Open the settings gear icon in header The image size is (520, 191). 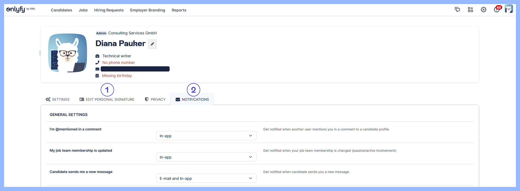point(483,10)
